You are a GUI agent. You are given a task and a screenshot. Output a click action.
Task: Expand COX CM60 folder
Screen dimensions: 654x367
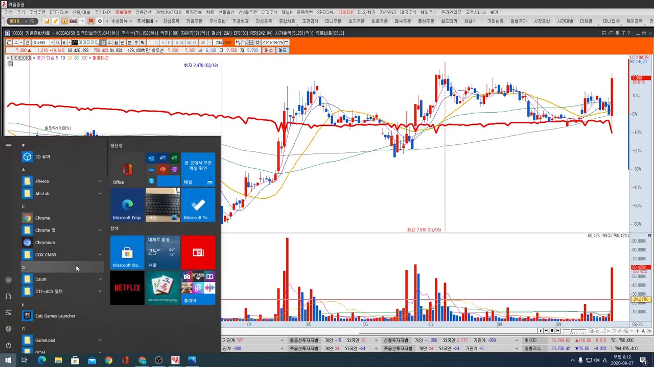click(100, 255)
